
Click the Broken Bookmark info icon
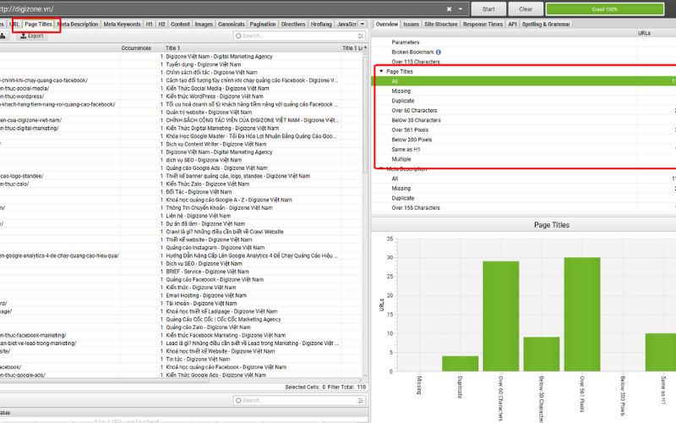[438, 52]
